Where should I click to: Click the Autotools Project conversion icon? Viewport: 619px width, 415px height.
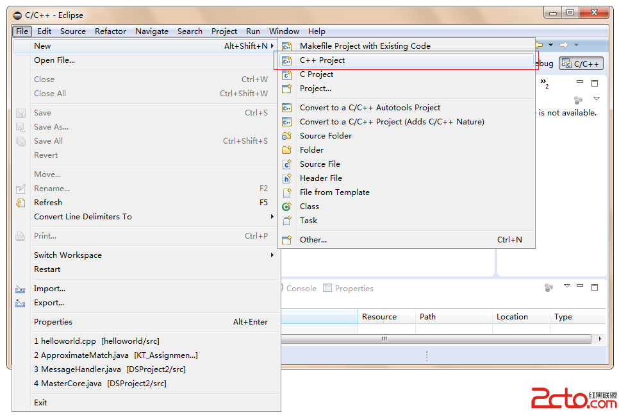(287, 108)
